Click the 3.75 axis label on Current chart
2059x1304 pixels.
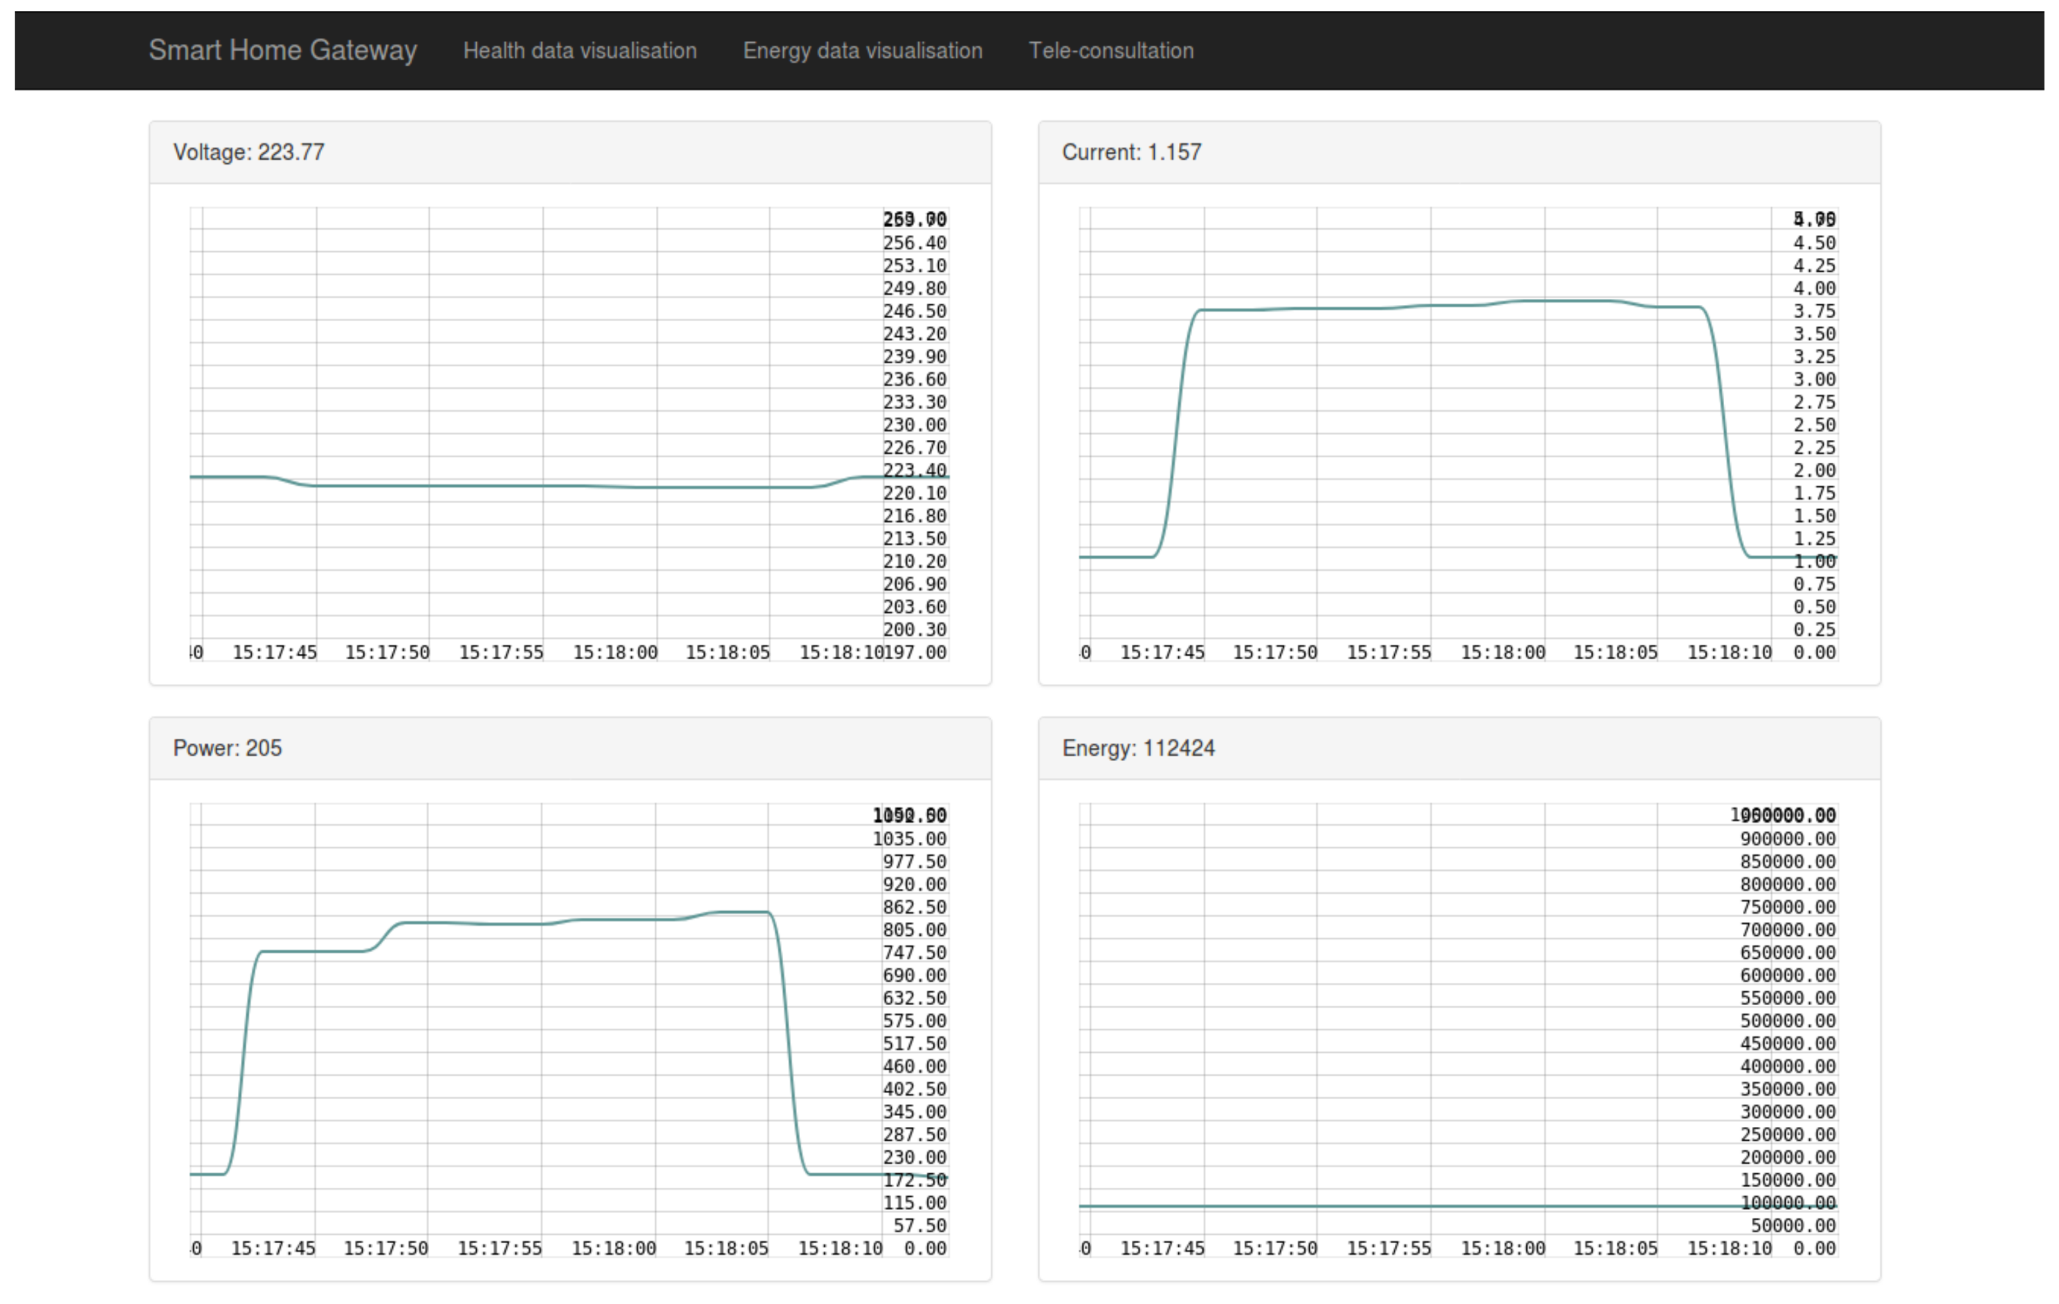(1813, 311)
